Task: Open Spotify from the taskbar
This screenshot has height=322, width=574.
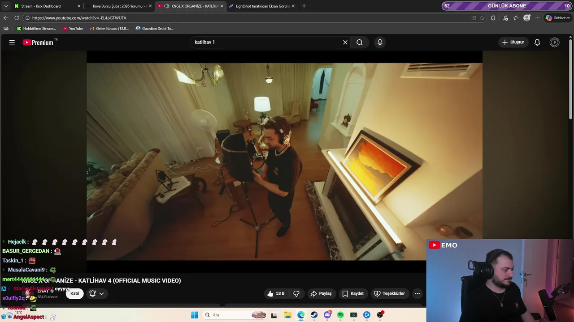Action: coord(340,315)
